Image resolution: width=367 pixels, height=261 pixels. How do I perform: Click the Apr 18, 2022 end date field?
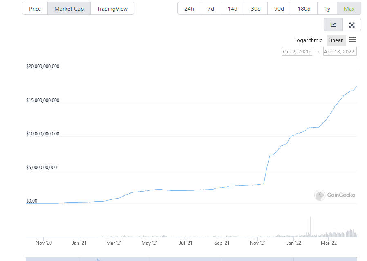click(339, 51)
